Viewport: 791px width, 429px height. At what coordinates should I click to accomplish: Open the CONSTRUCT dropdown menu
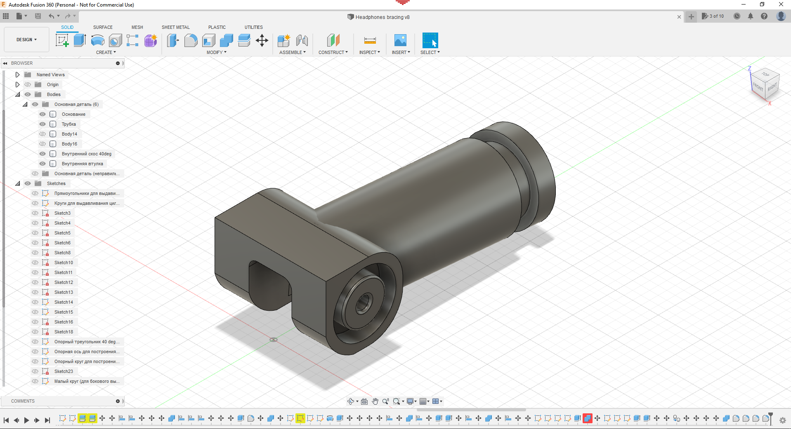333,52
